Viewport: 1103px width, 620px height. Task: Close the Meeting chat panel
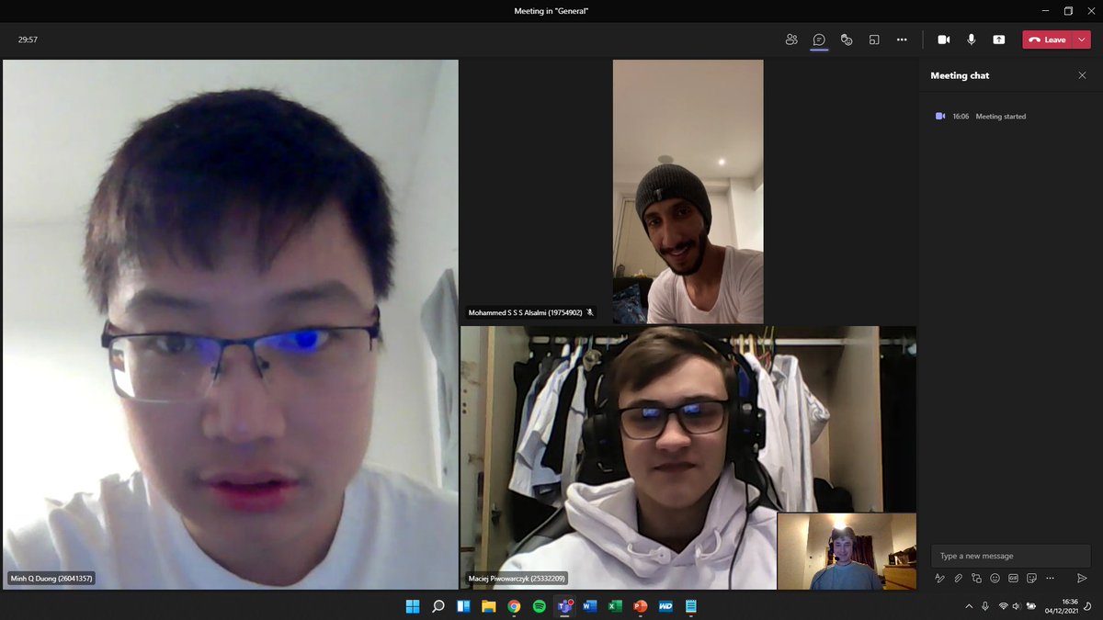(x=1082, y=75)
